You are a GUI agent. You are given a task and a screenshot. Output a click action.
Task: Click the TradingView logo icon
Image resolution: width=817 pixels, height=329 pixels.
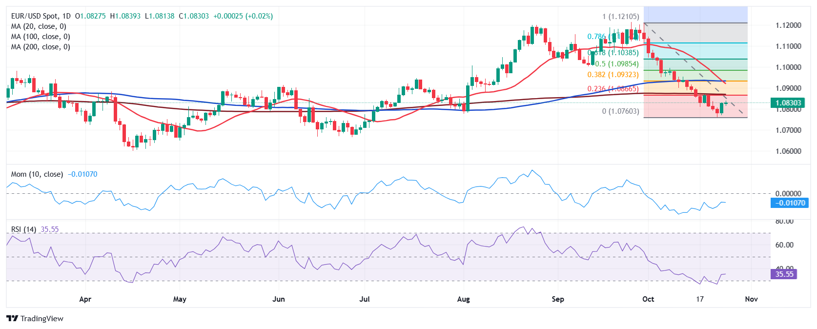pos(12,318)
